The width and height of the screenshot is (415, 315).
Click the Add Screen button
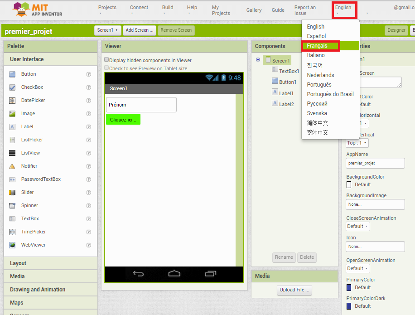pos(139,30)
